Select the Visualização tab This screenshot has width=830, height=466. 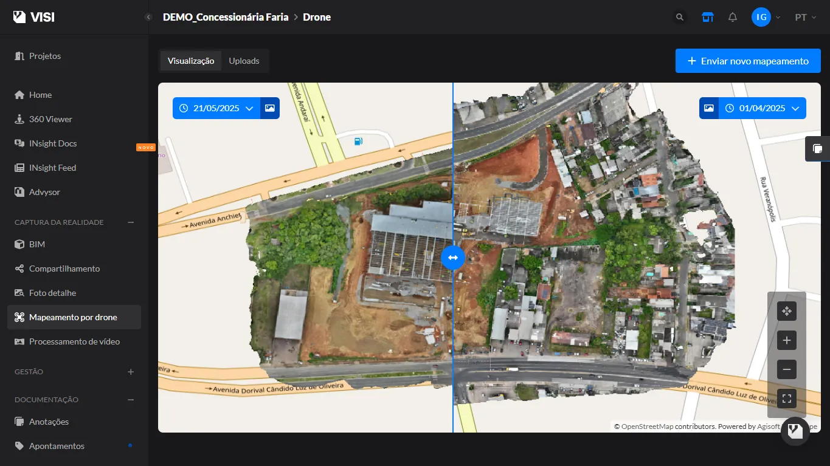click(190, 60)
